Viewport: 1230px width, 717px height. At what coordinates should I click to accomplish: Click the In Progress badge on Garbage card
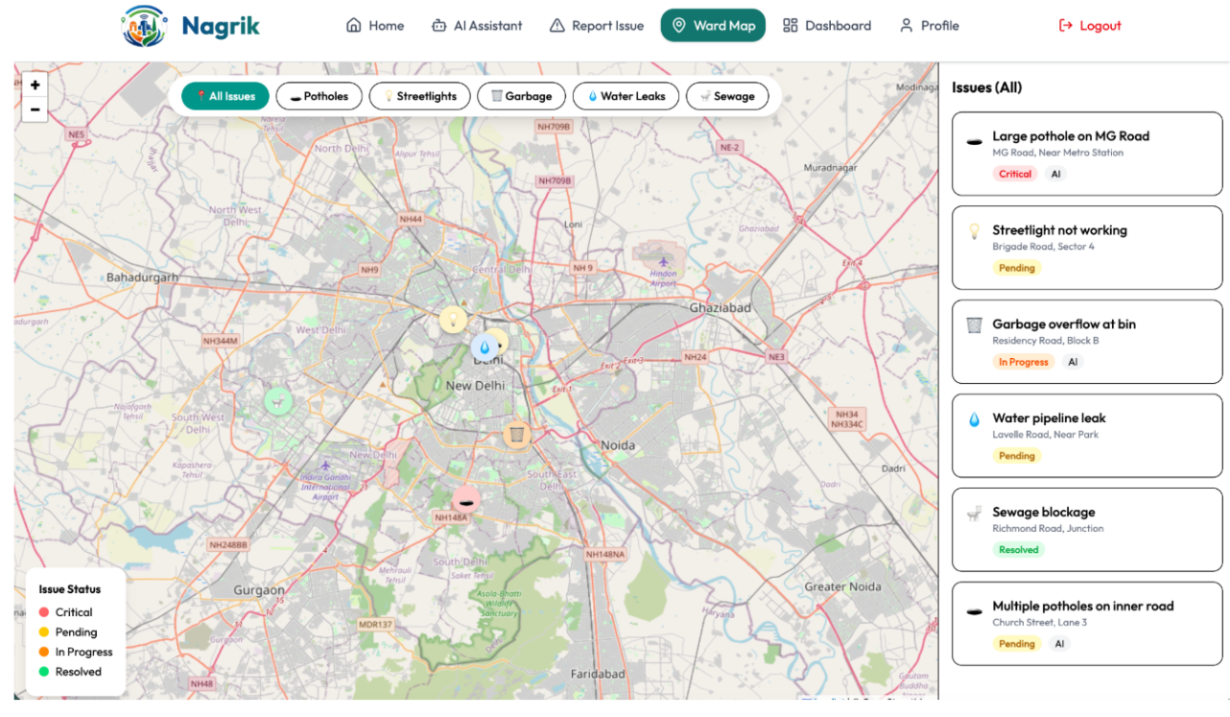click(1023, 362)
